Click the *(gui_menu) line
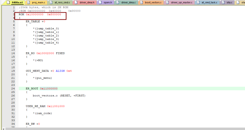The width and height of the screenshot is (245, 130). tap(42, 78)
